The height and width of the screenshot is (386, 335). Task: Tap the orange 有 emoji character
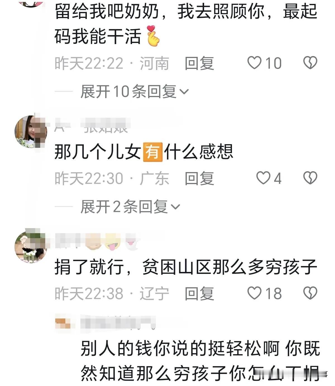tap(152, 152)
